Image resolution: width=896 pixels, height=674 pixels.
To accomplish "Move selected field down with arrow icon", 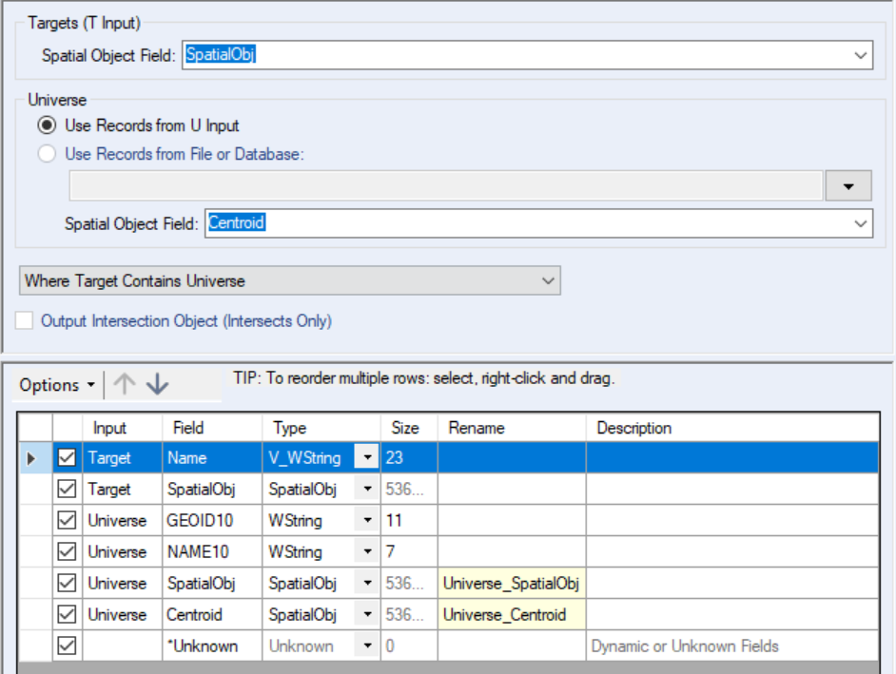I will (157, 384).
